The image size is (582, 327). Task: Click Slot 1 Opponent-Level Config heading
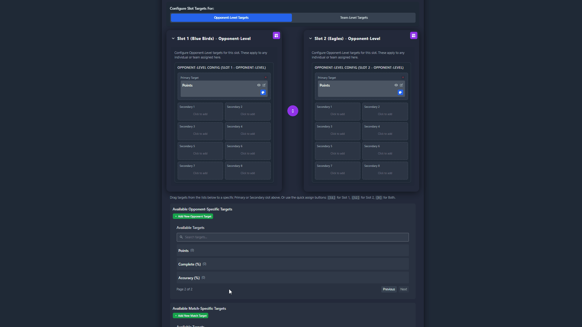point(222,68)
